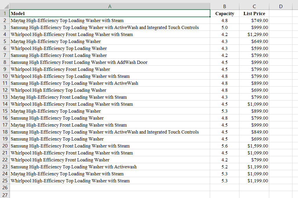Click Samsung Front Loading Washer with Steam cell
The width and height of the screenshot is (298, 198).
pyautogui.click(x=110, y=146)
